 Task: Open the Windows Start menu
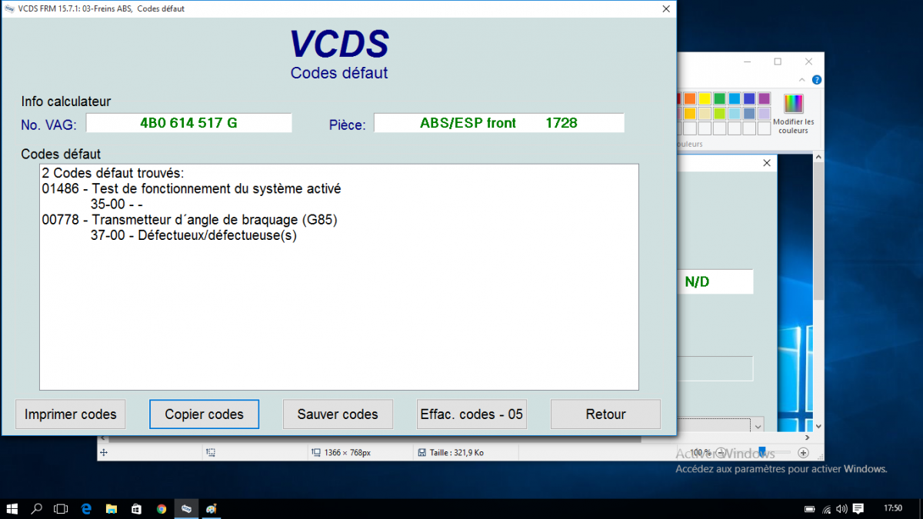[12, 508]
